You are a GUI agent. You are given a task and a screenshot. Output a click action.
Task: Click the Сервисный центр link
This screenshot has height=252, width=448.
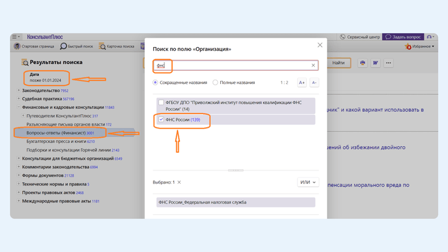[360, 37]
